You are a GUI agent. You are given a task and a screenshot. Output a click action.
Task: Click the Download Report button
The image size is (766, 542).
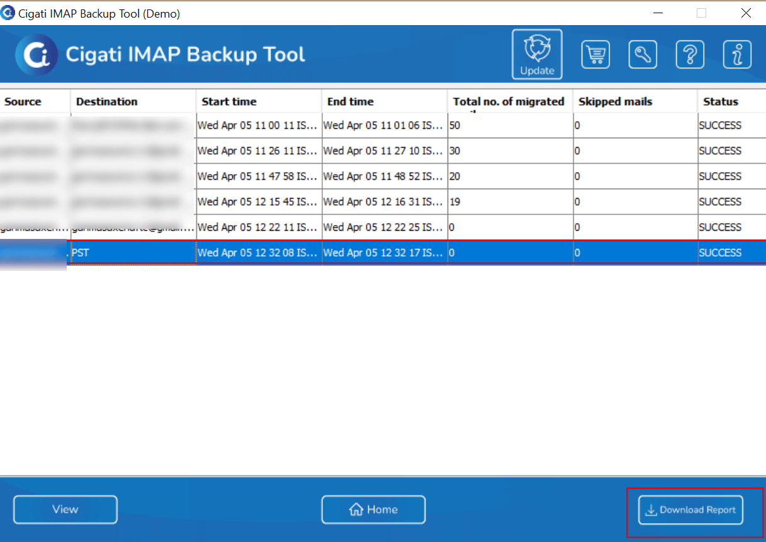(690, 510)
